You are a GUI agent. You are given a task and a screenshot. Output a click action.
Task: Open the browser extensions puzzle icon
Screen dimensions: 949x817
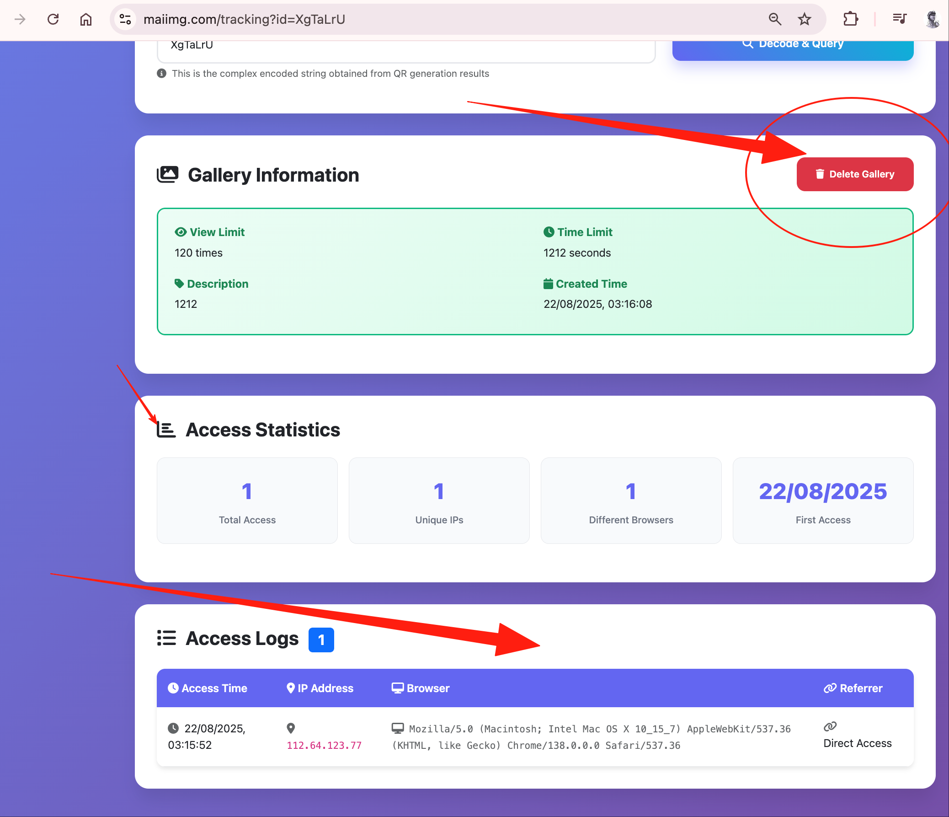click(x=851, y=19)
